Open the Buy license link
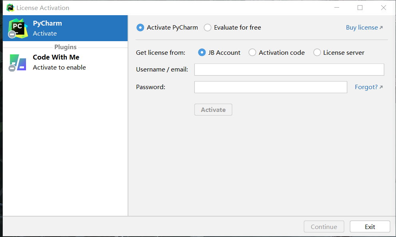 pos(364,28)
